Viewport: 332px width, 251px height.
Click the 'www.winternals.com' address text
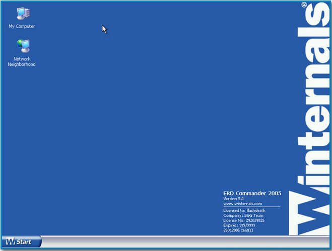243,204
